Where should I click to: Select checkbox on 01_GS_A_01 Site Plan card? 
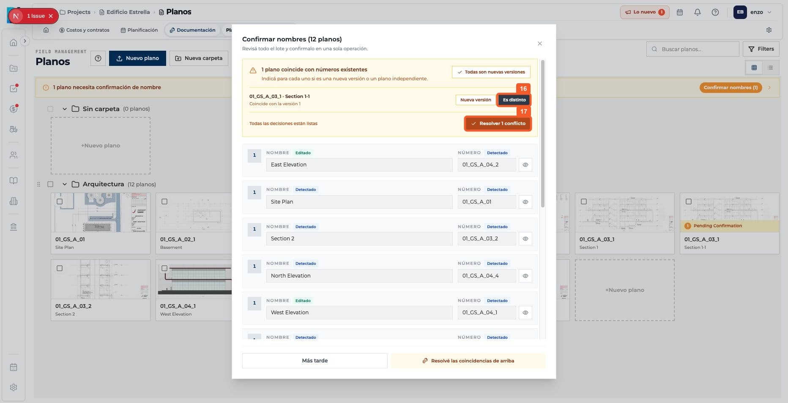click(60, 201)
